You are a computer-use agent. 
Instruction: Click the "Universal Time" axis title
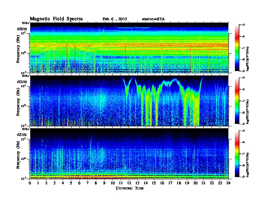129,188
